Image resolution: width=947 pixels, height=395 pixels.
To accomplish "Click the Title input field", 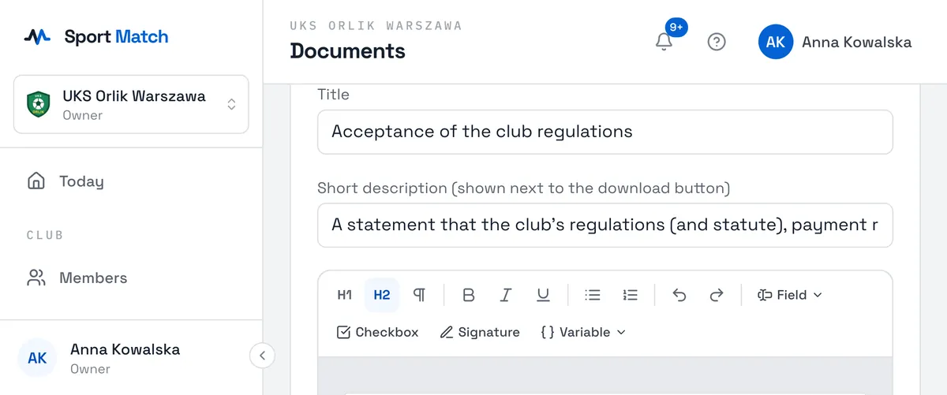I will coord(605,132).
